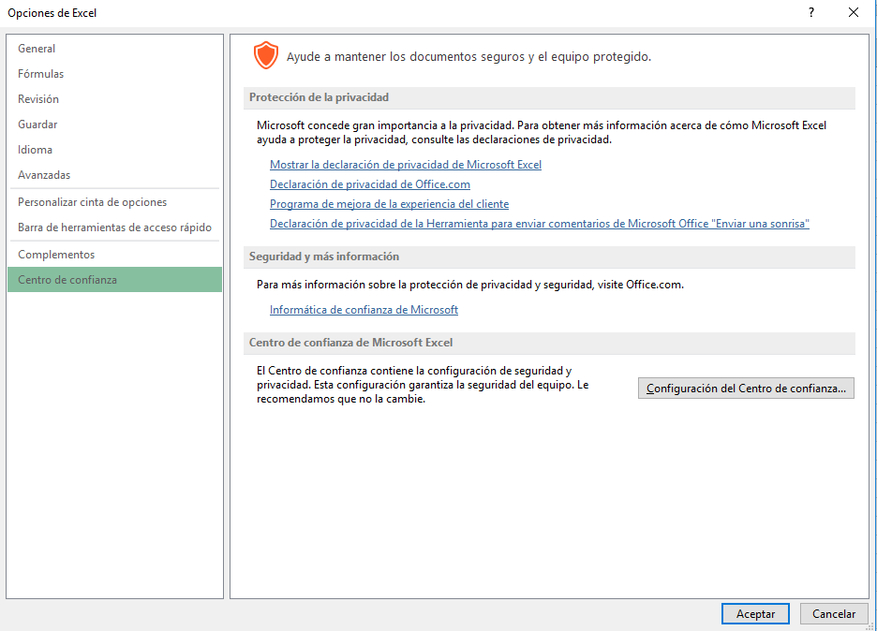Select Fórmulas in the sidebar
877x631 pixels.
[x=114, y=74]
